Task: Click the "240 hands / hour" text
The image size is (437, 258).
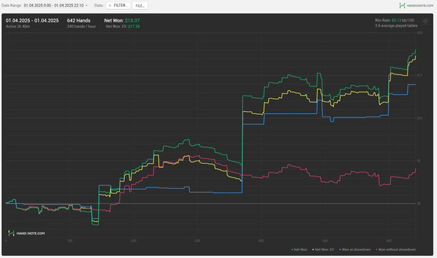Action: pyautogui.click(x=81, y=27)
